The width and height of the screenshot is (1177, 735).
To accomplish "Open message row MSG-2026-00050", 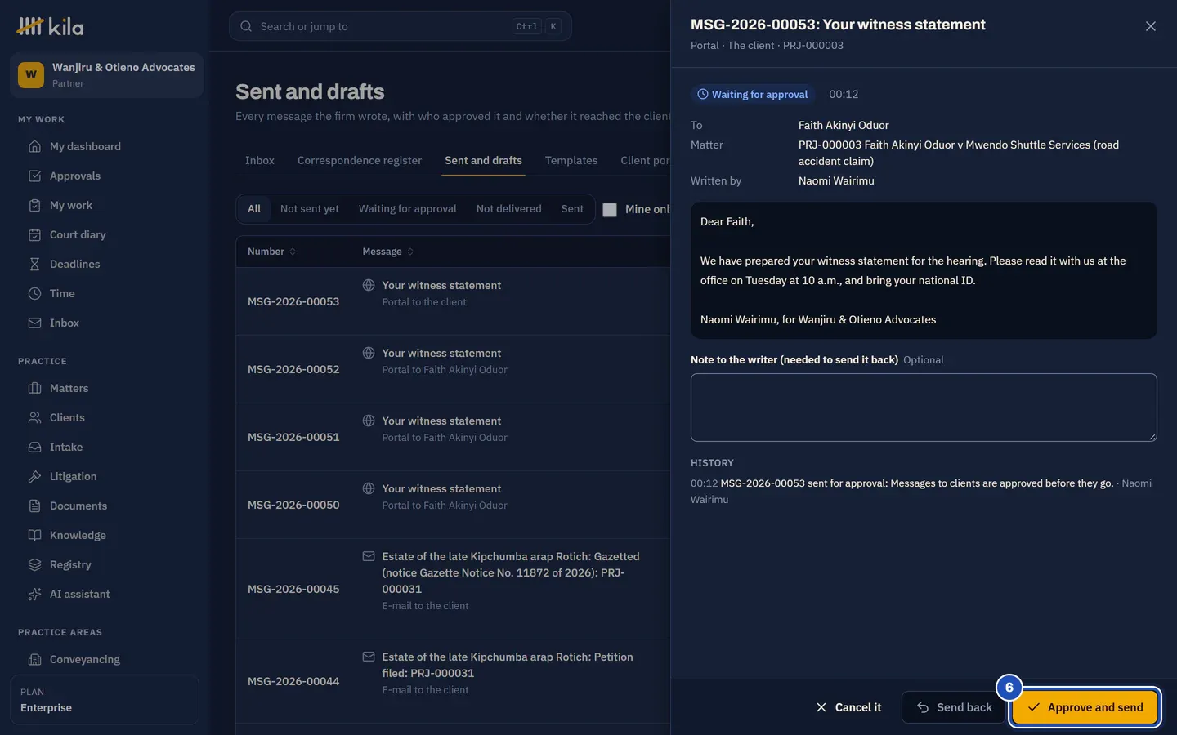I will 454,505.
